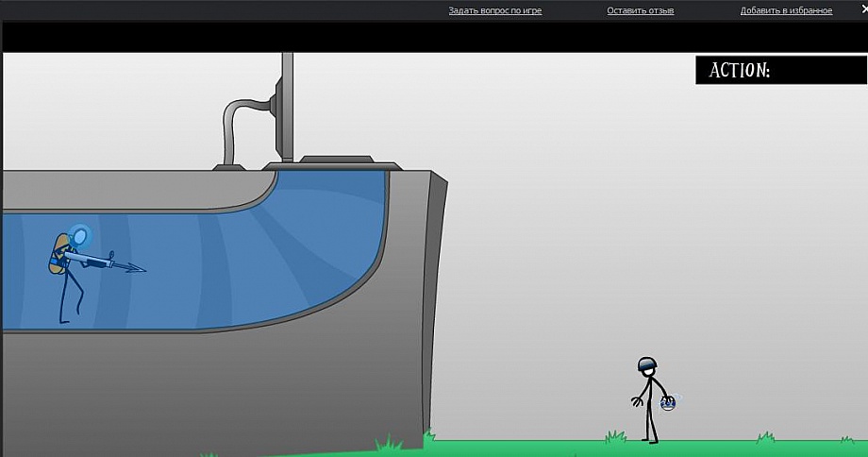Click 'Добавить в избранное' link
The image size is (868, 457).
786,10
